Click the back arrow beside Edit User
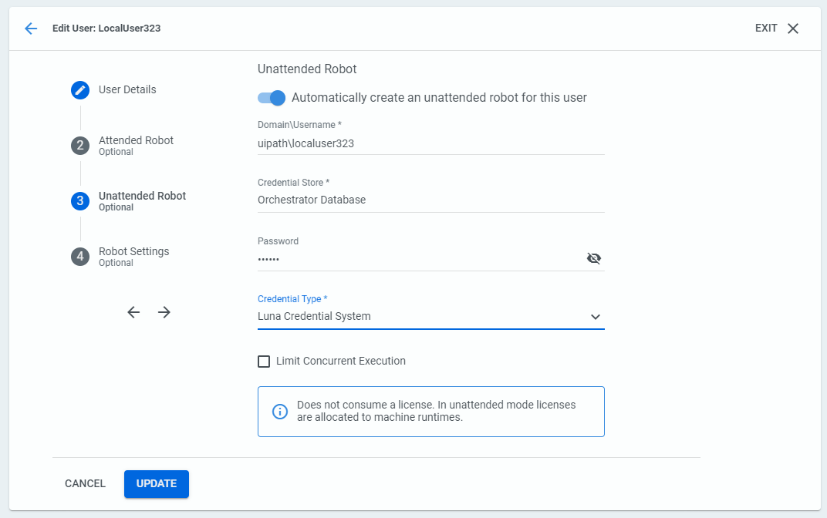This screenshot has width=827, height=518. (31, 29)
